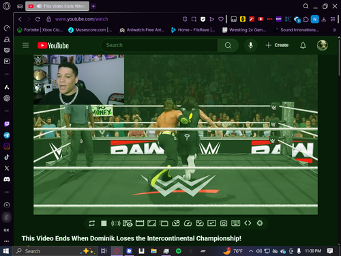Open sidebar three-dots more options
Image resolution: width=341 pixels, height=256 pixels.
tap(7, 241)
